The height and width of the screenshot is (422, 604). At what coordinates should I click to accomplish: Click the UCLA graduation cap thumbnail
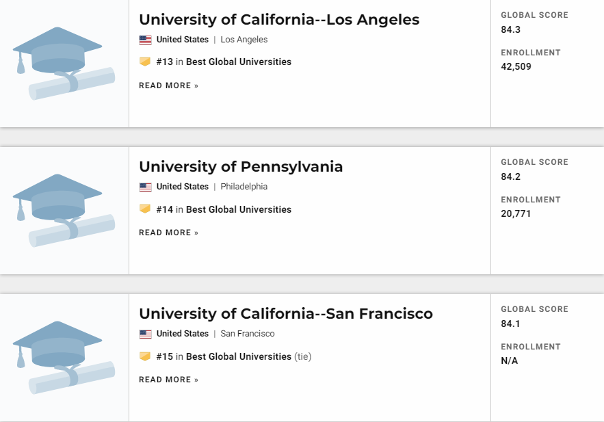pos(64,64)
